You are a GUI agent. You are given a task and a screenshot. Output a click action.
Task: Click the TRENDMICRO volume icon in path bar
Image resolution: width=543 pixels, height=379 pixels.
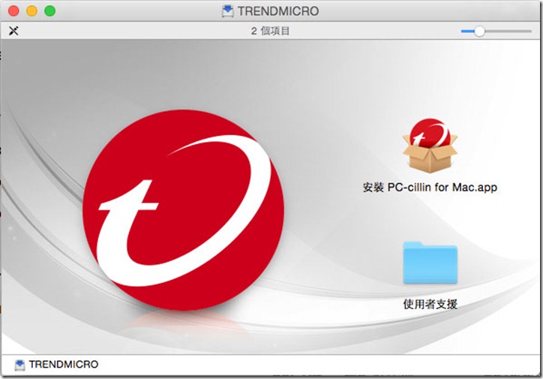[x=19, y=365]
